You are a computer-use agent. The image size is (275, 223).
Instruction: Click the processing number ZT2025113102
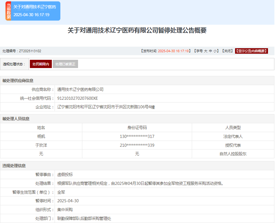coord(30,51)
